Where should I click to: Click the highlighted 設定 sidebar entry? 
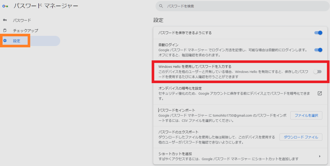point(16,41)
